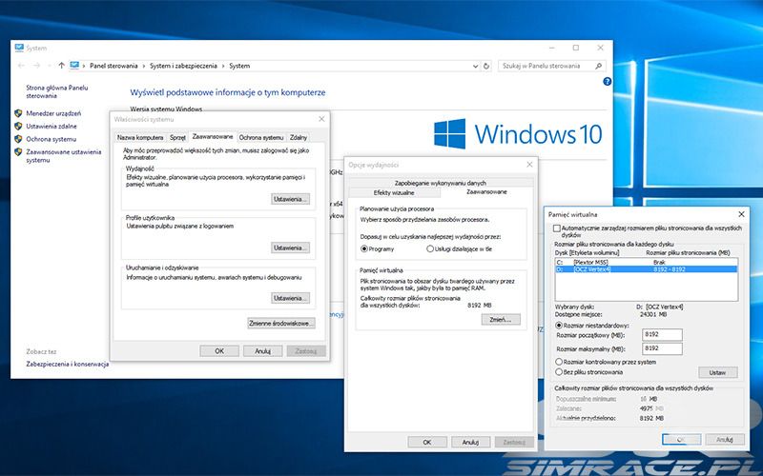This screenshot has width=763, height=476.
Task: Open the Efekty wizualne tab
Action: click(x=395, y=192)
